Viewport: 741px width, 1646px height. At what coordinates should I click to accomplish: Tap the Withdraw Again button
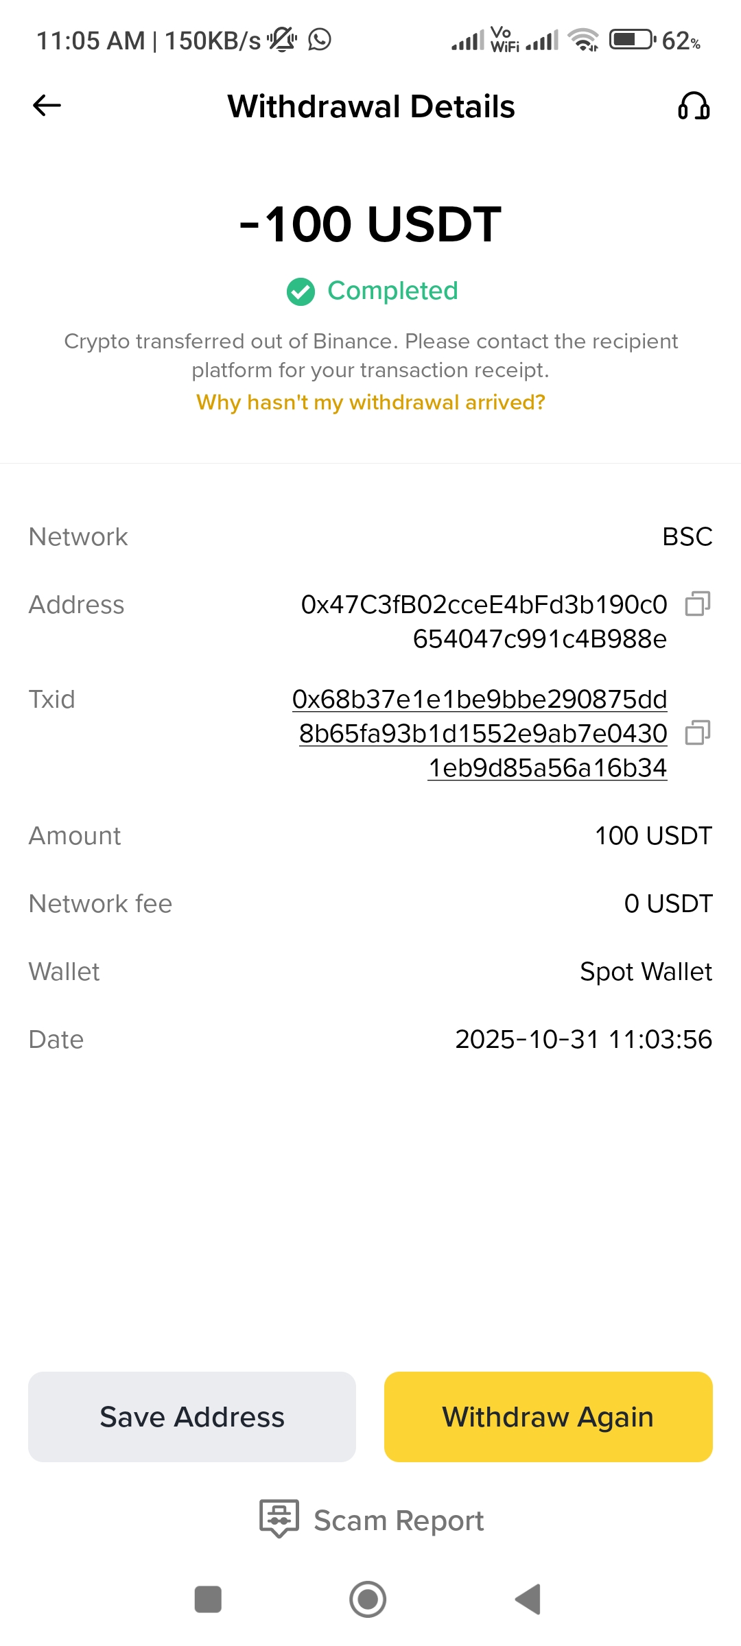click(548, 1417)
